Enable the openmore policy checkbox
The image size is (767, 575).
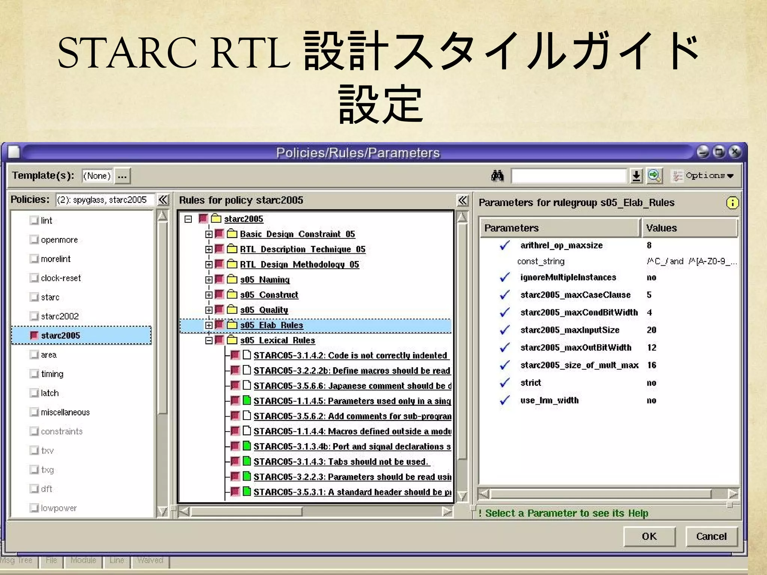(34, 239)
